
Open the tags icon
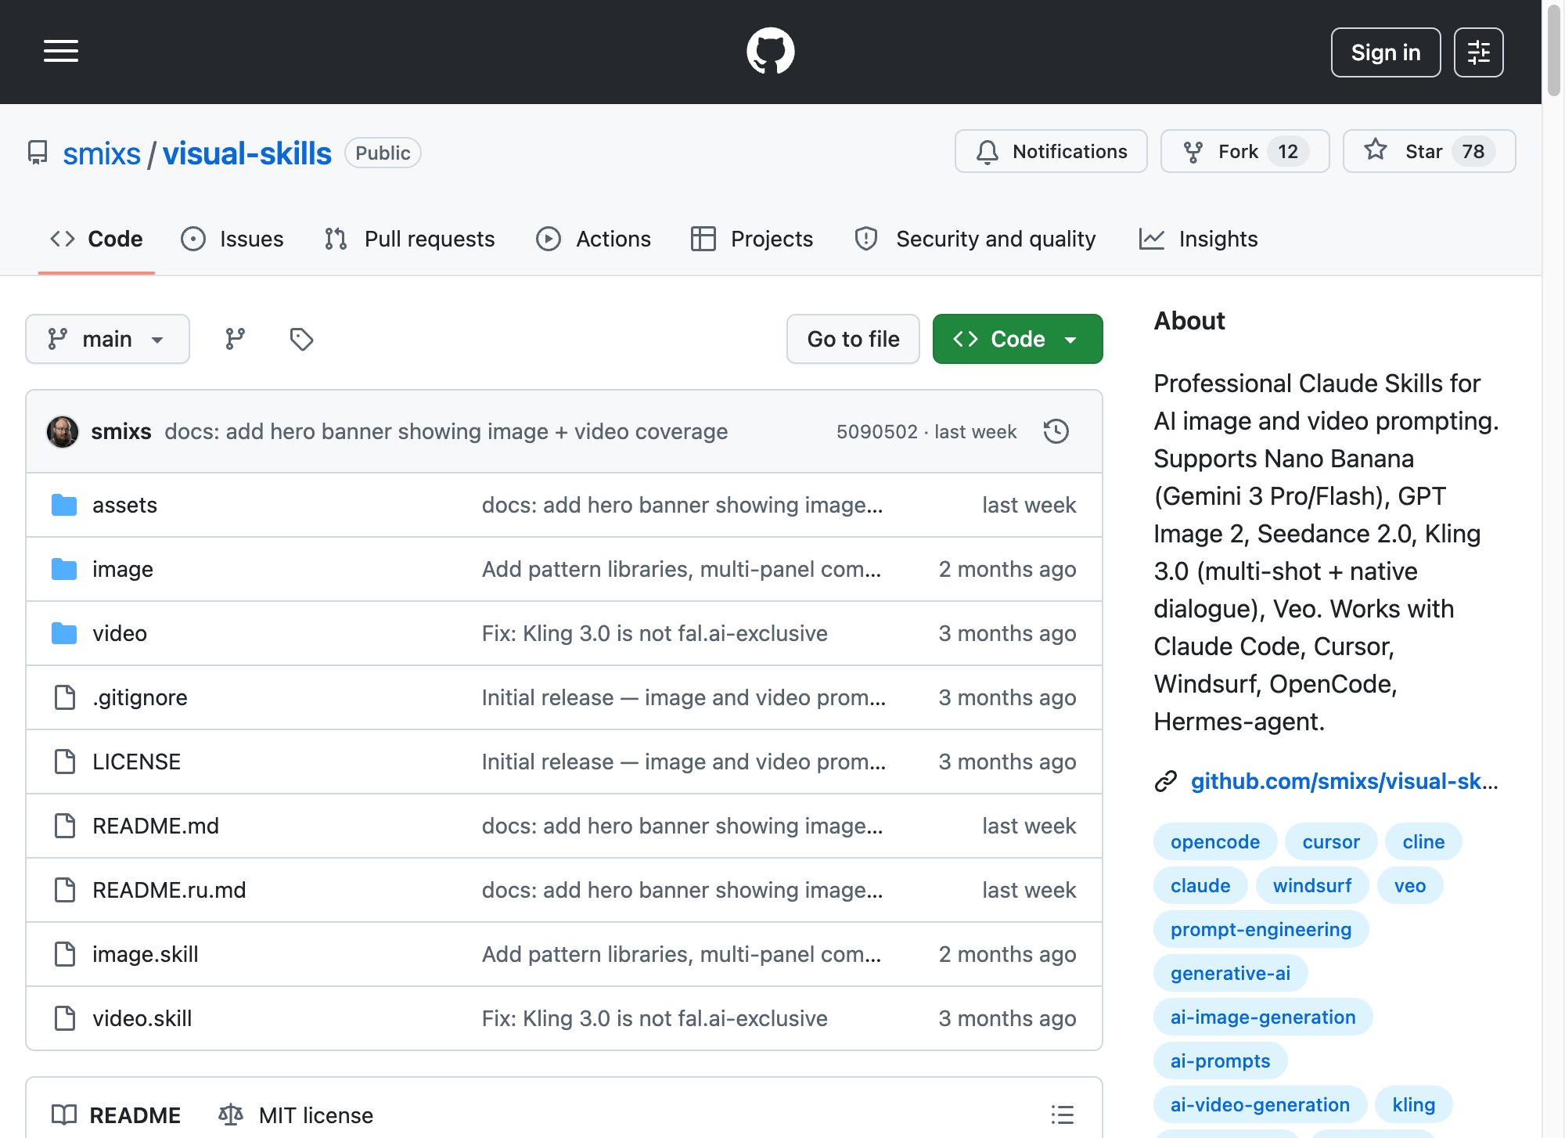point(301,339)
